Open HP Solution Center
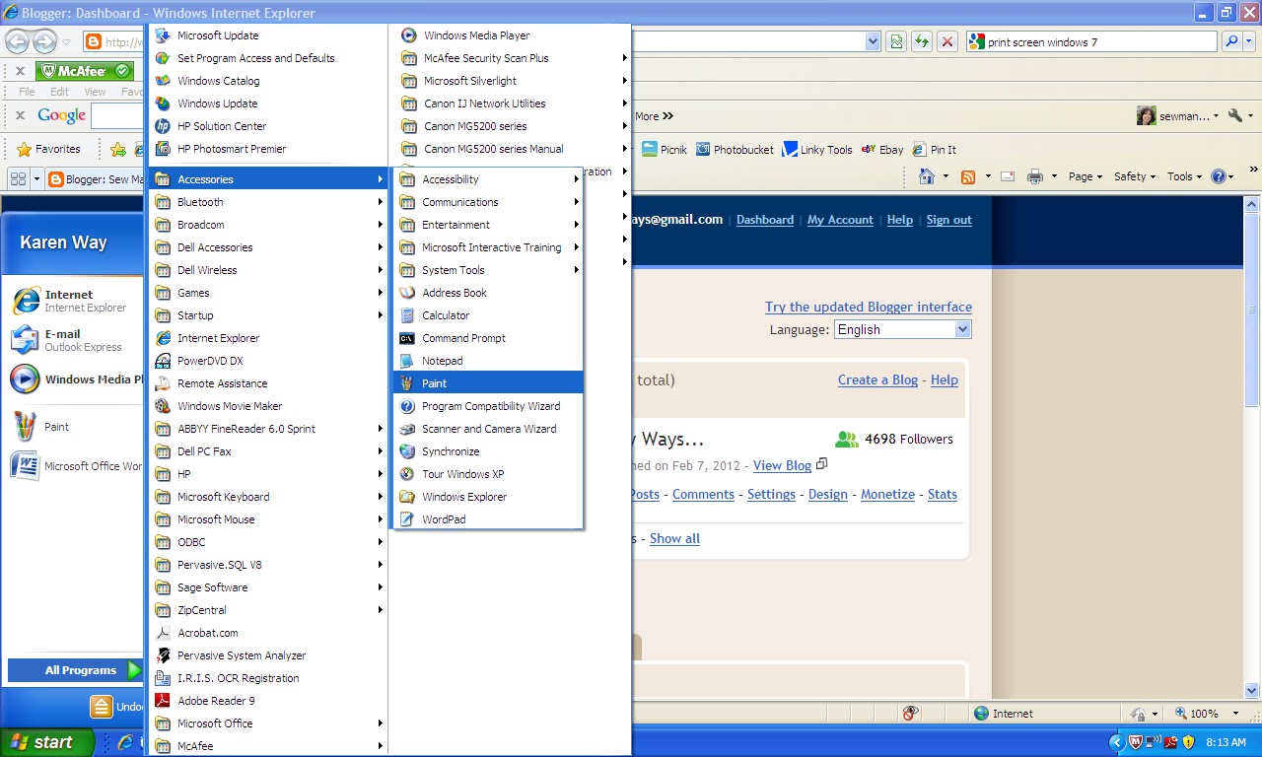 pos(268,126)
